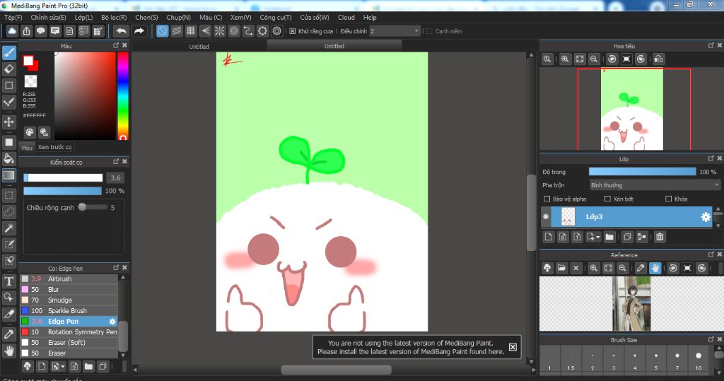Toggle the Khử răng cưa checkbox
This screenshot has height=381, width=724.
tap(293, 31)
